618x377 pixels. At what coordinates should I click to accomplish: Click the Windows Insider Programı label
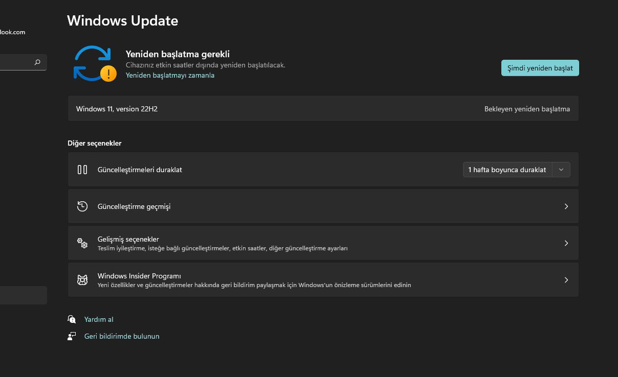(x=139, y=276)
